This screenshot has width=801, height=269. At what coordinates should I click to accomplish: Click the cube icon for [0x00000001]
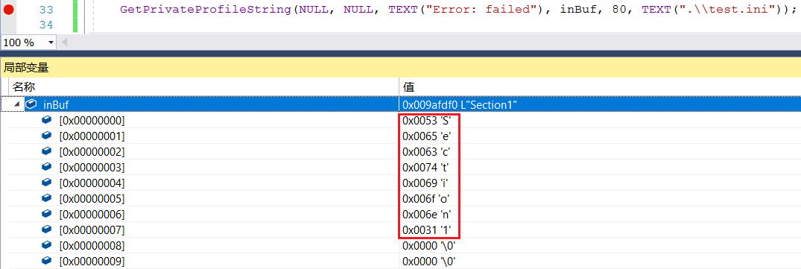(x=46, y=136)
